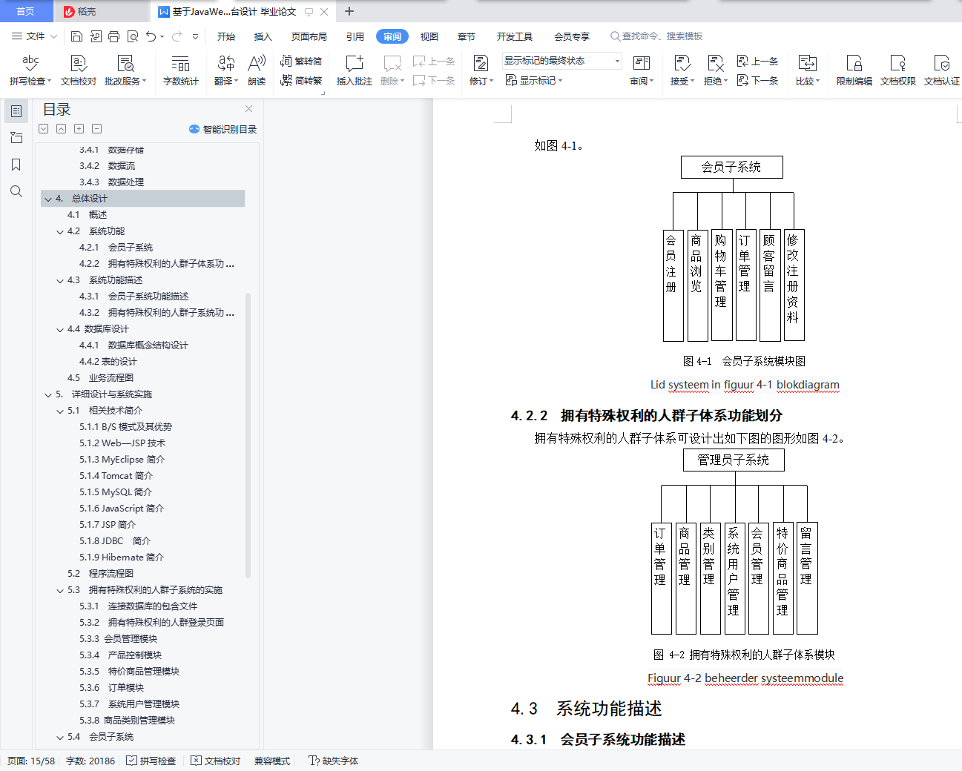Convert simplified to traditional (简转繁)
This screenshot has height=771, width=962.
coord(301,80)
